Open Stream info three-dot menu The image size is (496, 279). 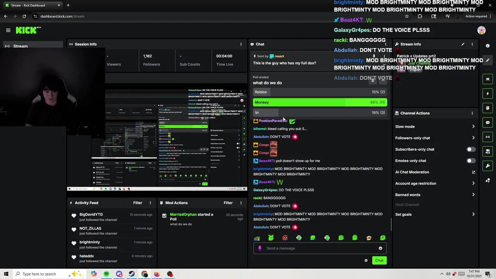(472, 44)
